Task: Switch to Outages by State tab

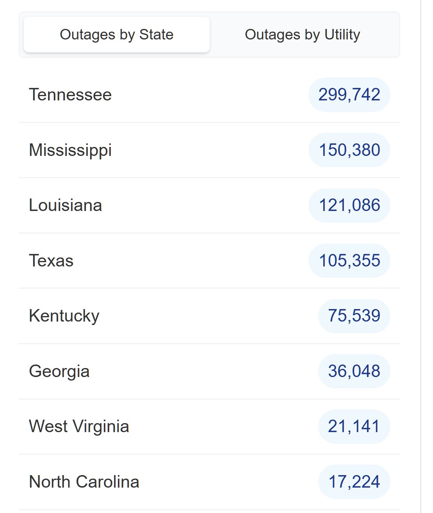Action: (x=116, y=35)
